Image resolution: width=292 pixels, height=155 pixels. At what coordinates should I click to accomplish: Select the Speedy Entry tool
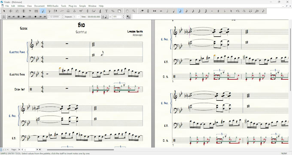49,11
